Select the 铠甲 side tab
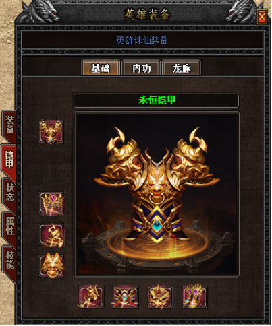Screen dimensions: 272x326 coord(9,160)
